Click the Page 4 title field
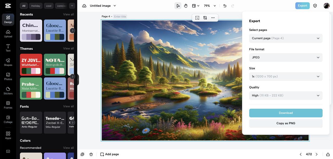This screenshot has width=333, height=159. [x=120, y=17]
